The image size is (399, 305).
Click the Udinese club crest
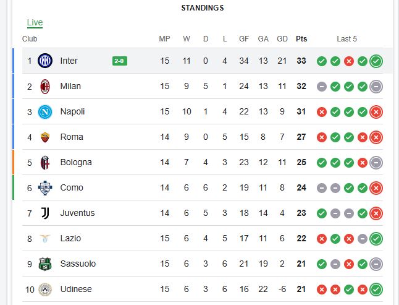[45, 289]
